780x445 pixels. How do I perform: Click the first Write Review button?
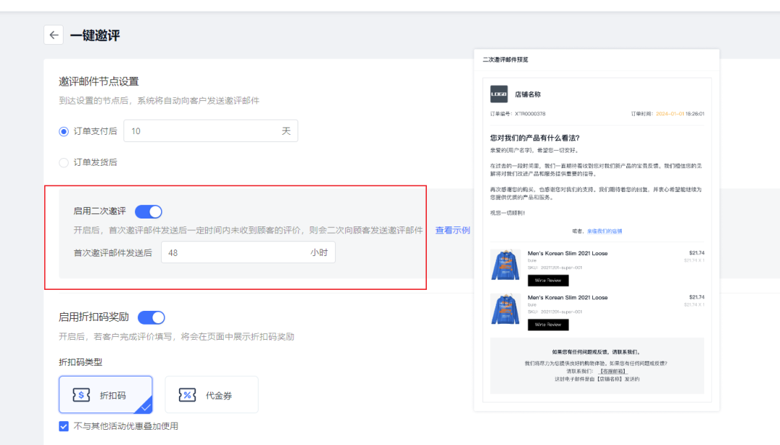coord(547,280)
